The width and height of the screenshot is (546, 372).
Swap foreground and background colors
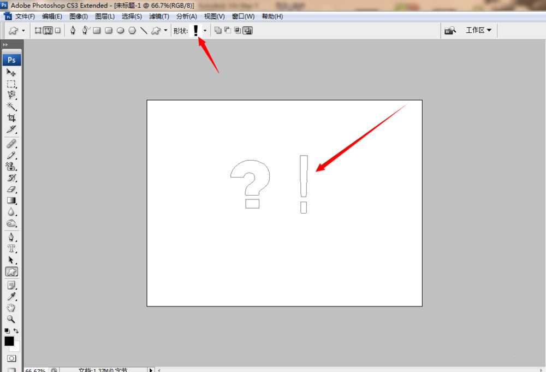click(16, 331)
